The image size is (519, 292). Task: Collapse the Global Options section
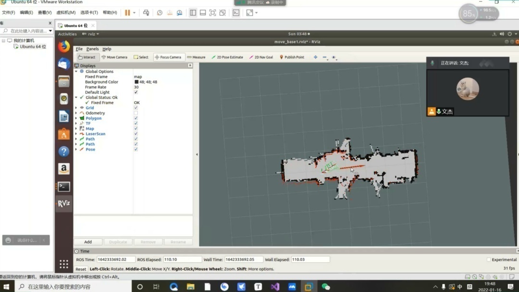76,72
